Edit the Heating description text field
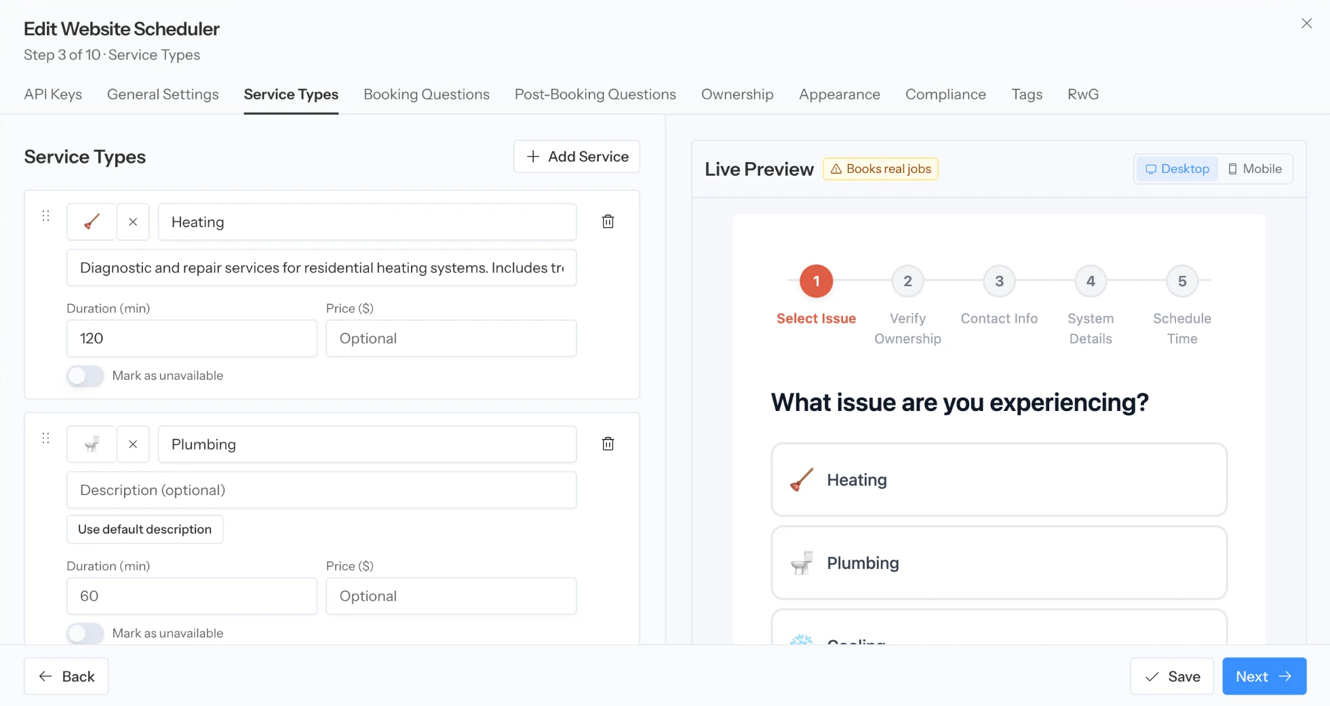1330x706 pixels. point(321,268)
